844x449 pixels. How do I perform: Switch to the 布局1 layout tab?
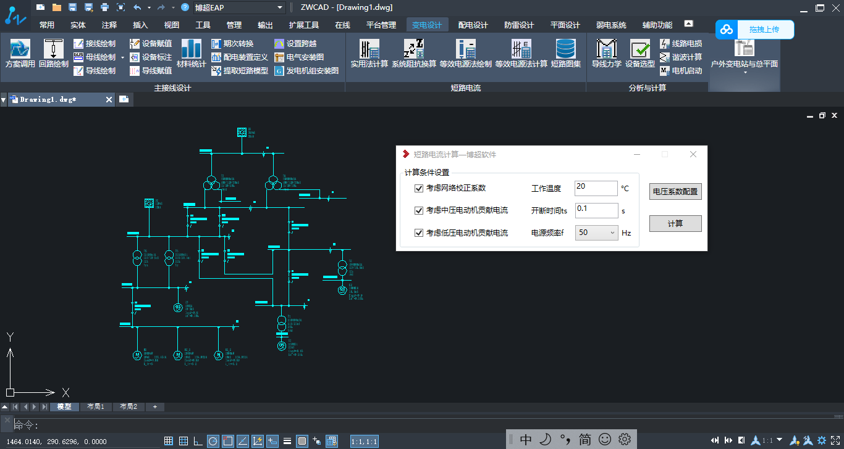[x=95, y=407]
